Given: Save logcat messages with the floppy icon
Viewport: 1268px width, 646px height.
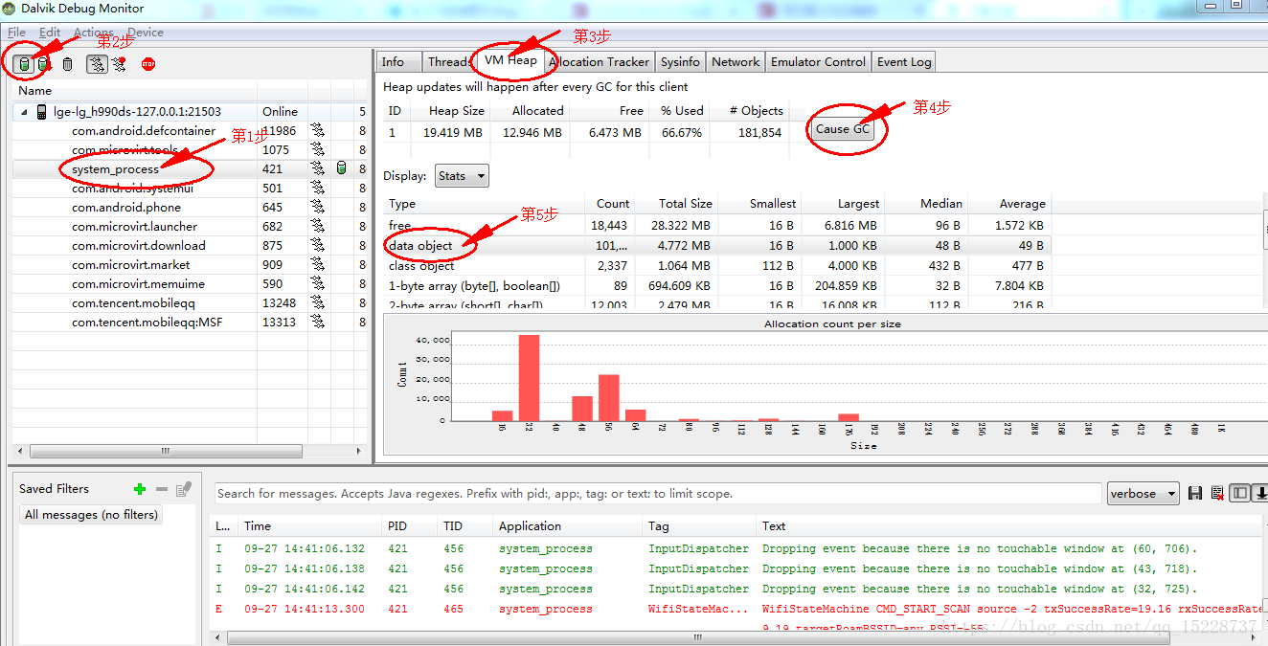Looking at the screenshot, I should pyautogui.click(x=1195, y=493).
